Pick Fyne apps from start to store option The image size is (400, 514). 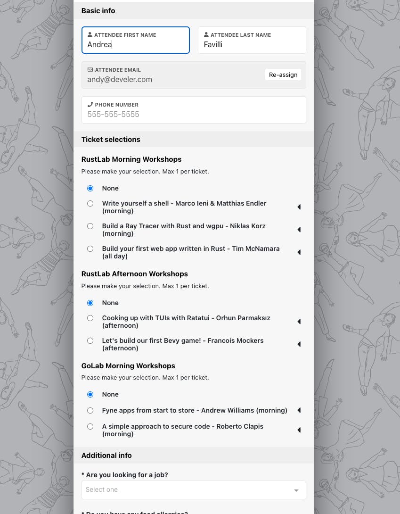(90, 410)
